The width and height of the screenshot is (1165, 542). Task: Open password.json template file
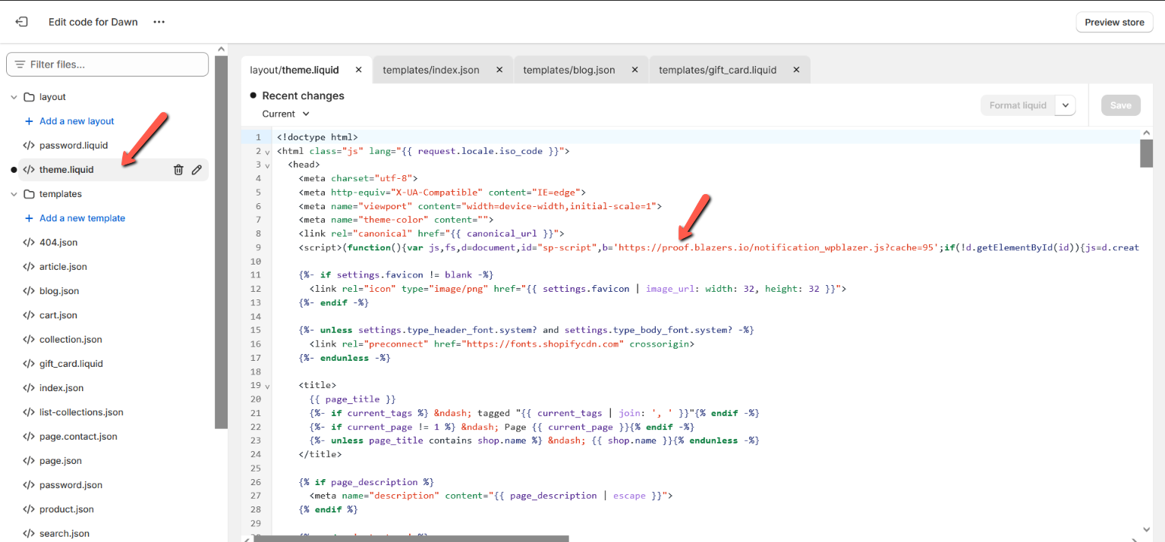click(71, 485)
